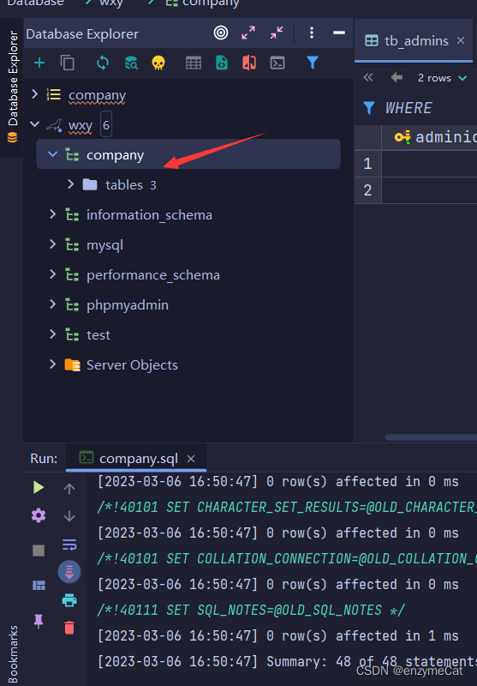Toggle soft-wrap in Run output
Viewport: 477px width, 686px height.
[x=69, y=545]
